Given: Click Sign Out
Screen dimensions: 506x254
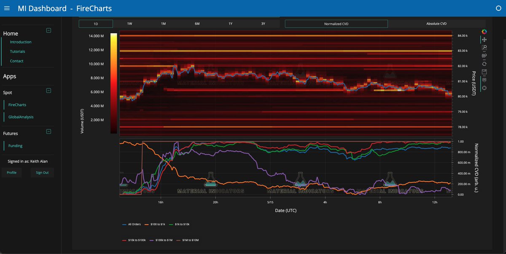Looking at the screenshot, I should 42,172.
